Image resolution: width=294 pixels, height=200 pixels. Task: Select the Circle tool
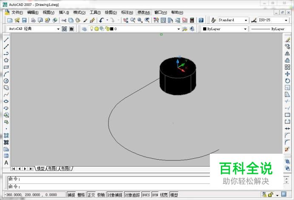point(6,81)
